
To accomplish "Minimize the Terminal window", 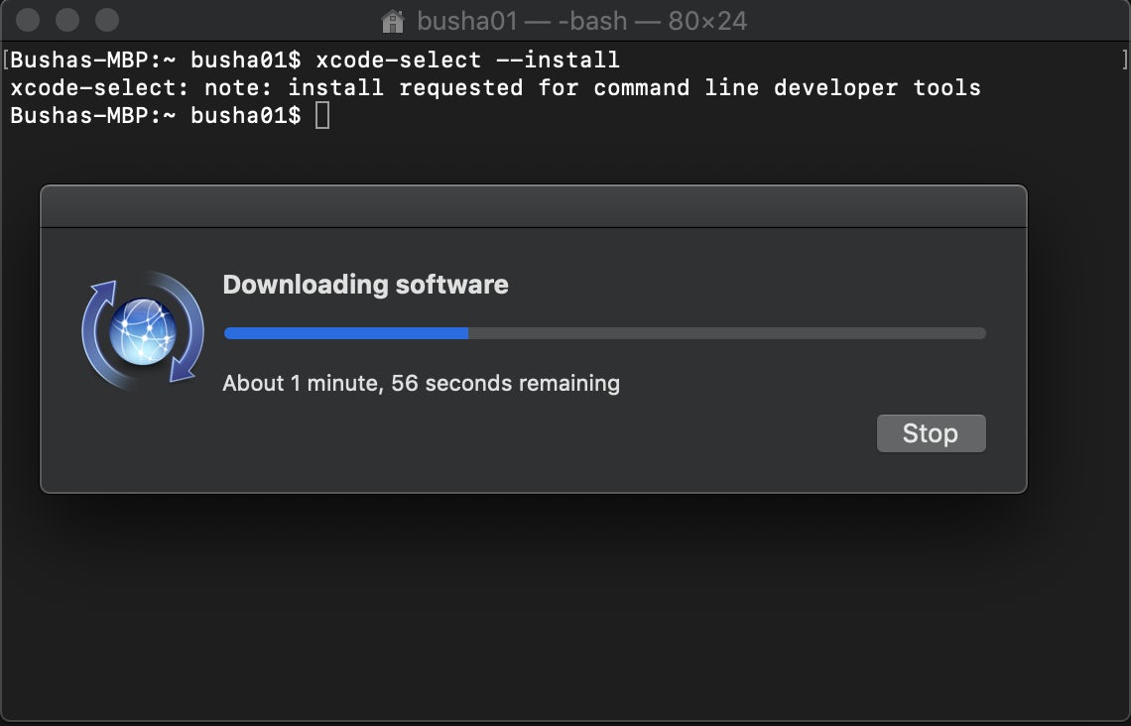I will 67,20.
